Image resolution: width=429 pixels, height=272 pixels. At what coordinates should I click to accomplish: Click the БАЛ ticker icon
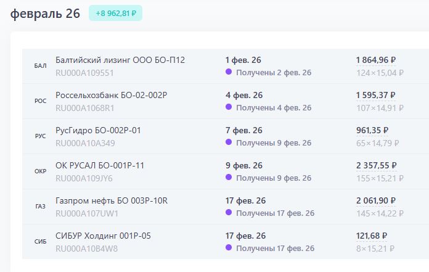click(40, 66)
